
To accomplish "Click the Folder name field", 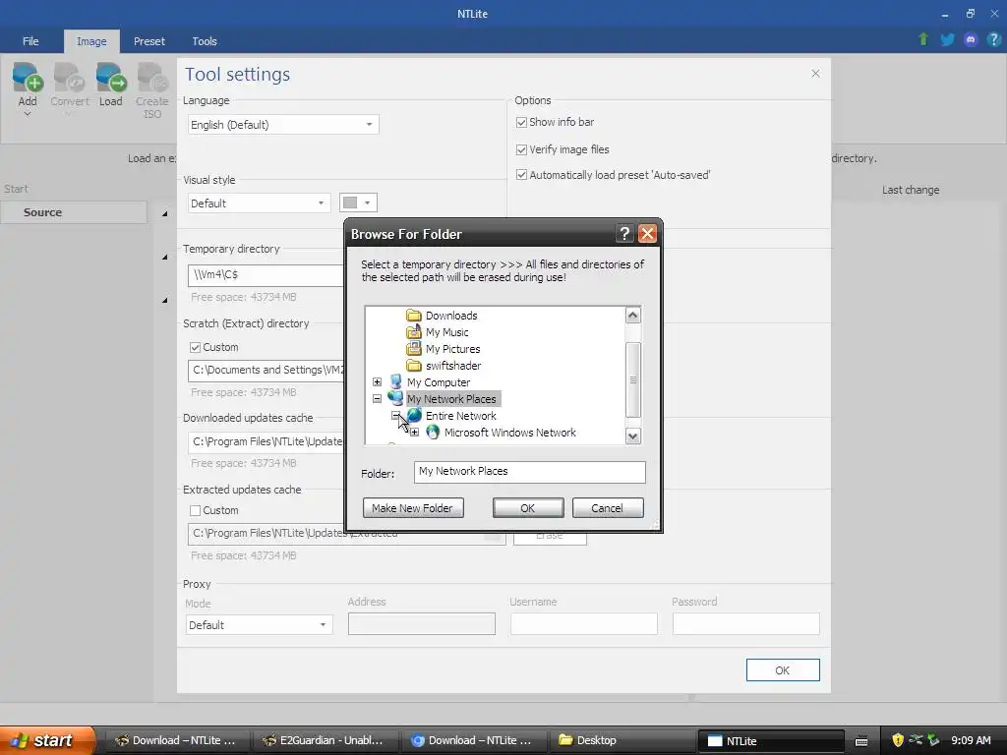I will (x=529, y=472).
